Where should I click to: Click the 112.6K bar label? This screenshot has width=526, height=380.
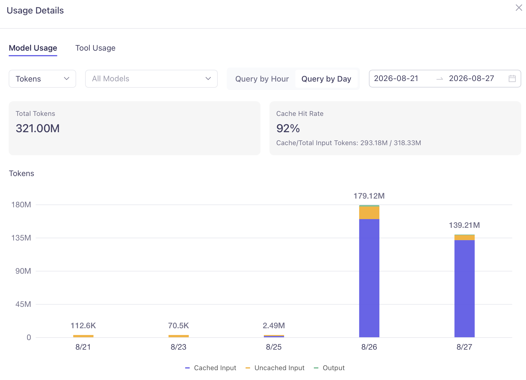(x=83, y=326)
